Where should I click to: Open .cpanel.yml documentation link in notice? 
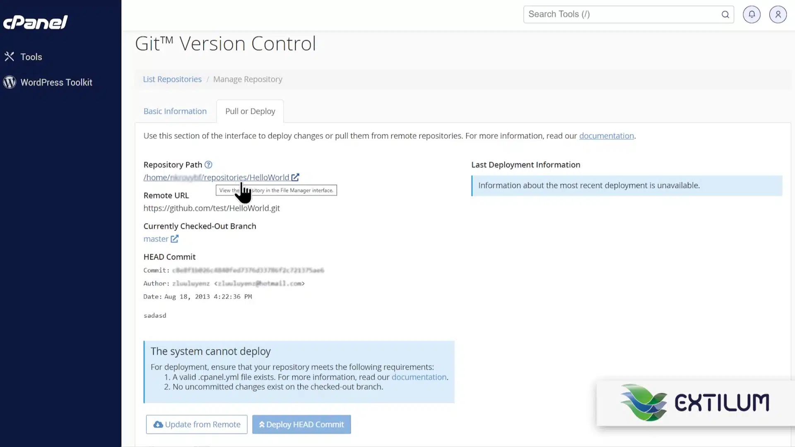(419, 377)
